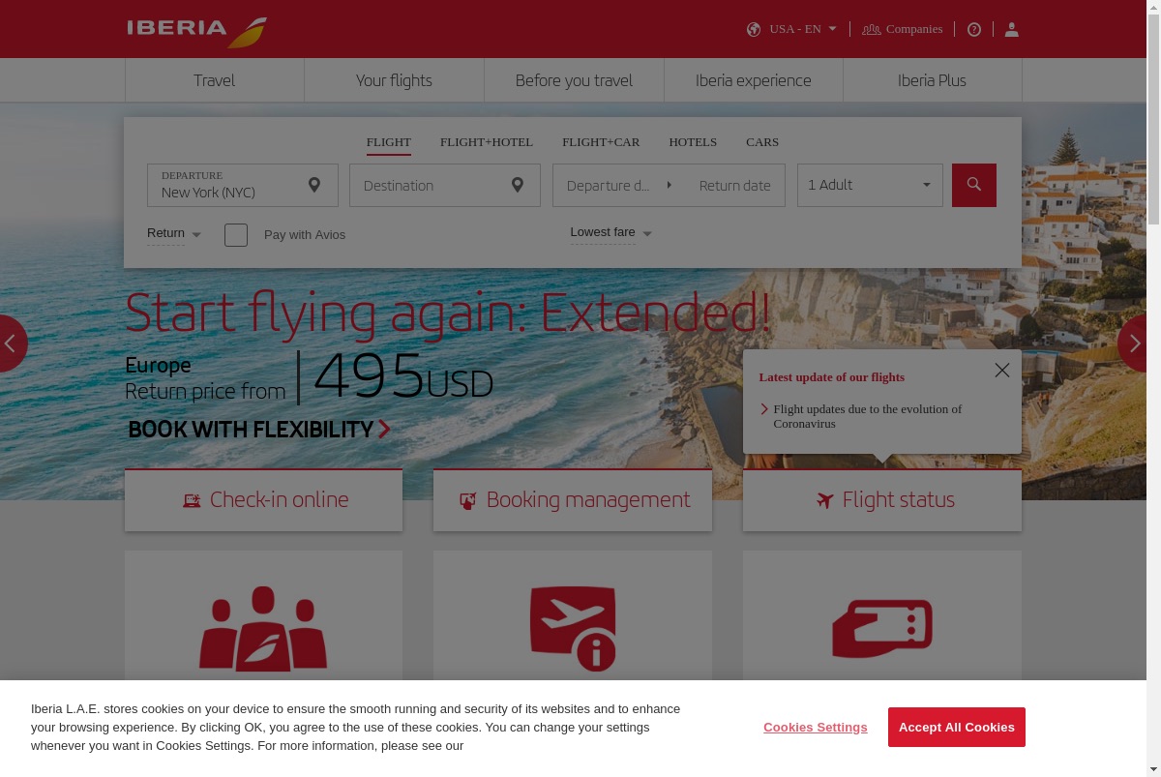Switch to the FLIGHT+HOTEL tab
The image size is (1161, 777).
coord(487,142)
